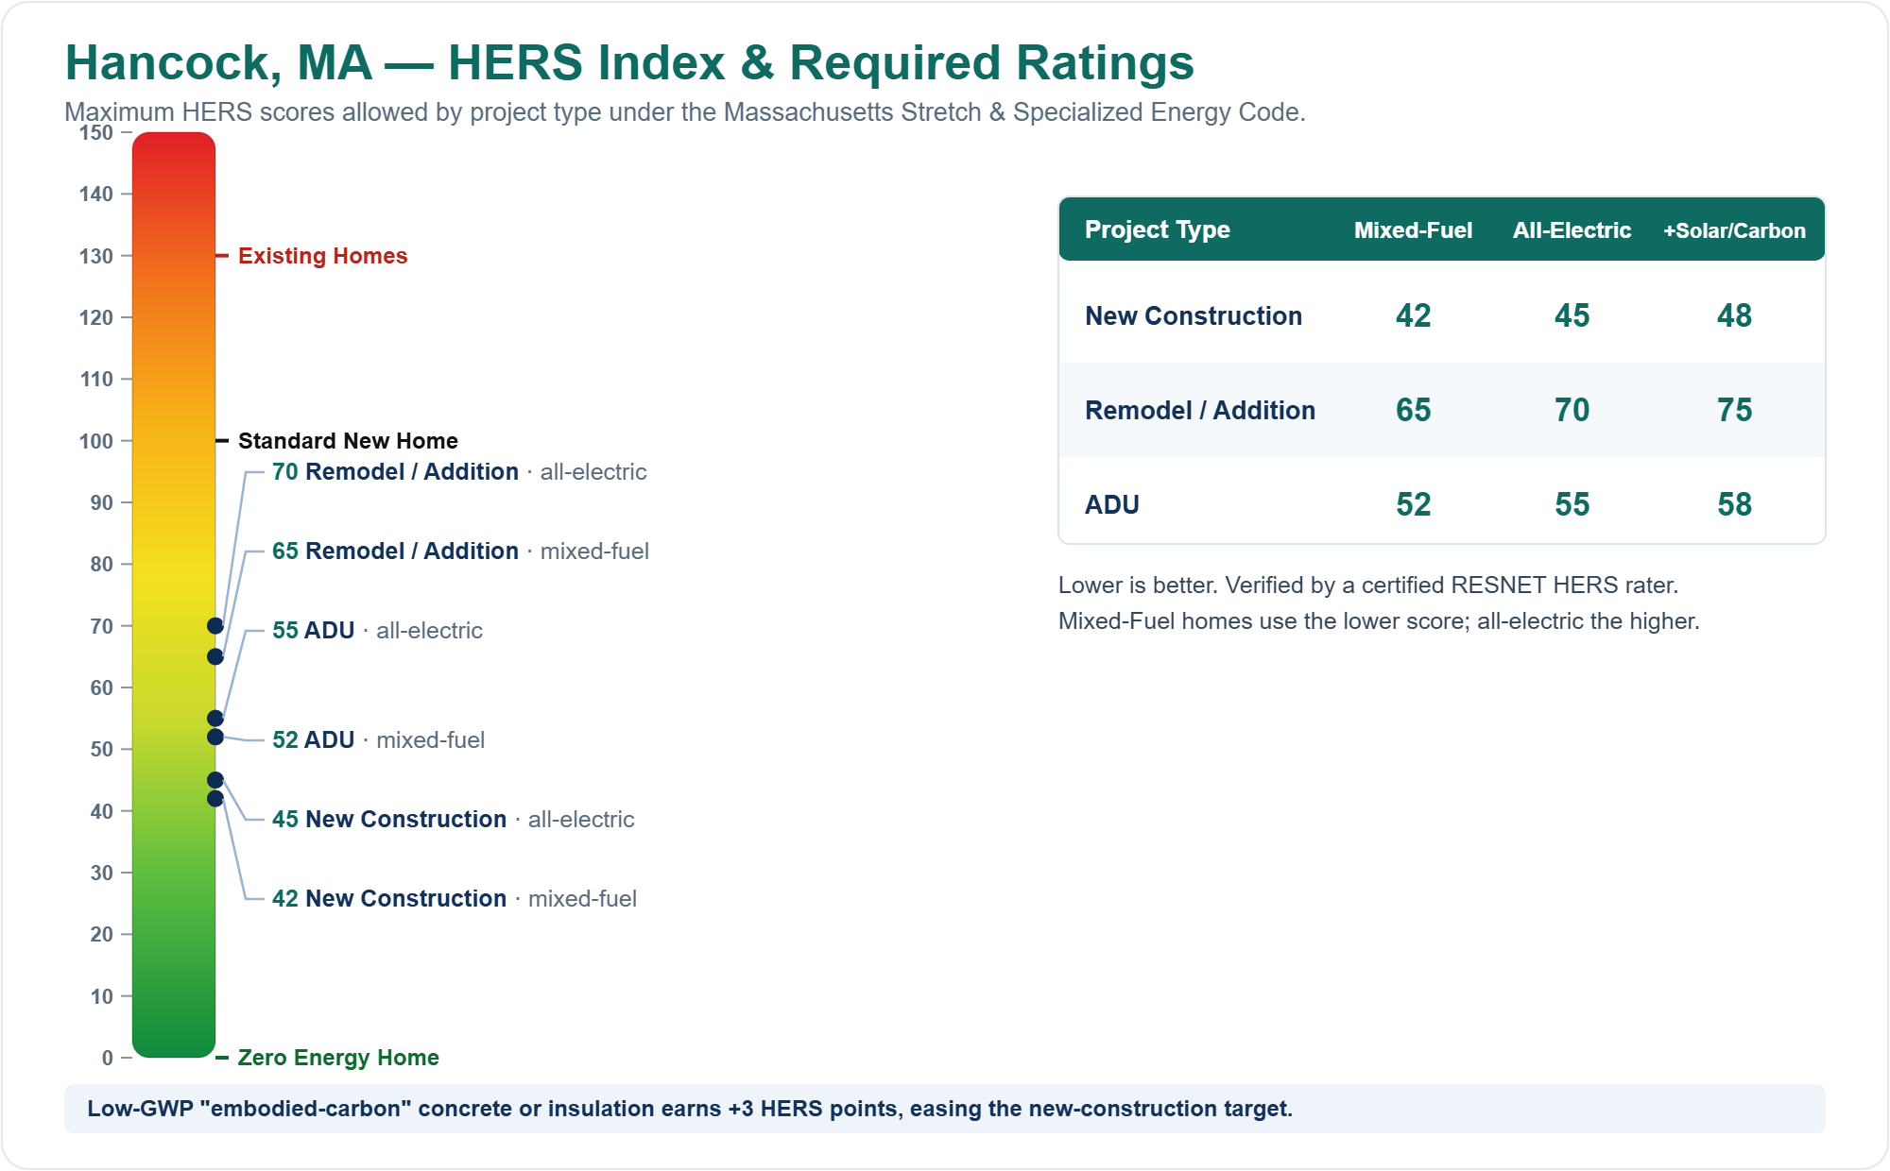1890x1171 pixels.
Task: Click the 'Project Type' column header
Action: pos(1157,229)
